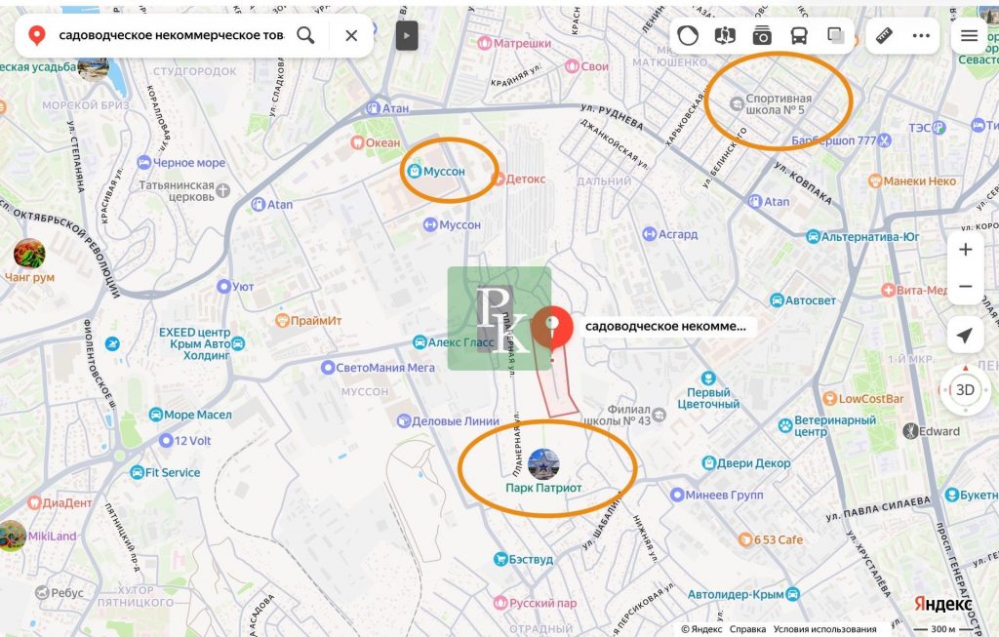The image size is (999, 637).
Task: Zoom out with the minus button
Action: click(965, 287)
